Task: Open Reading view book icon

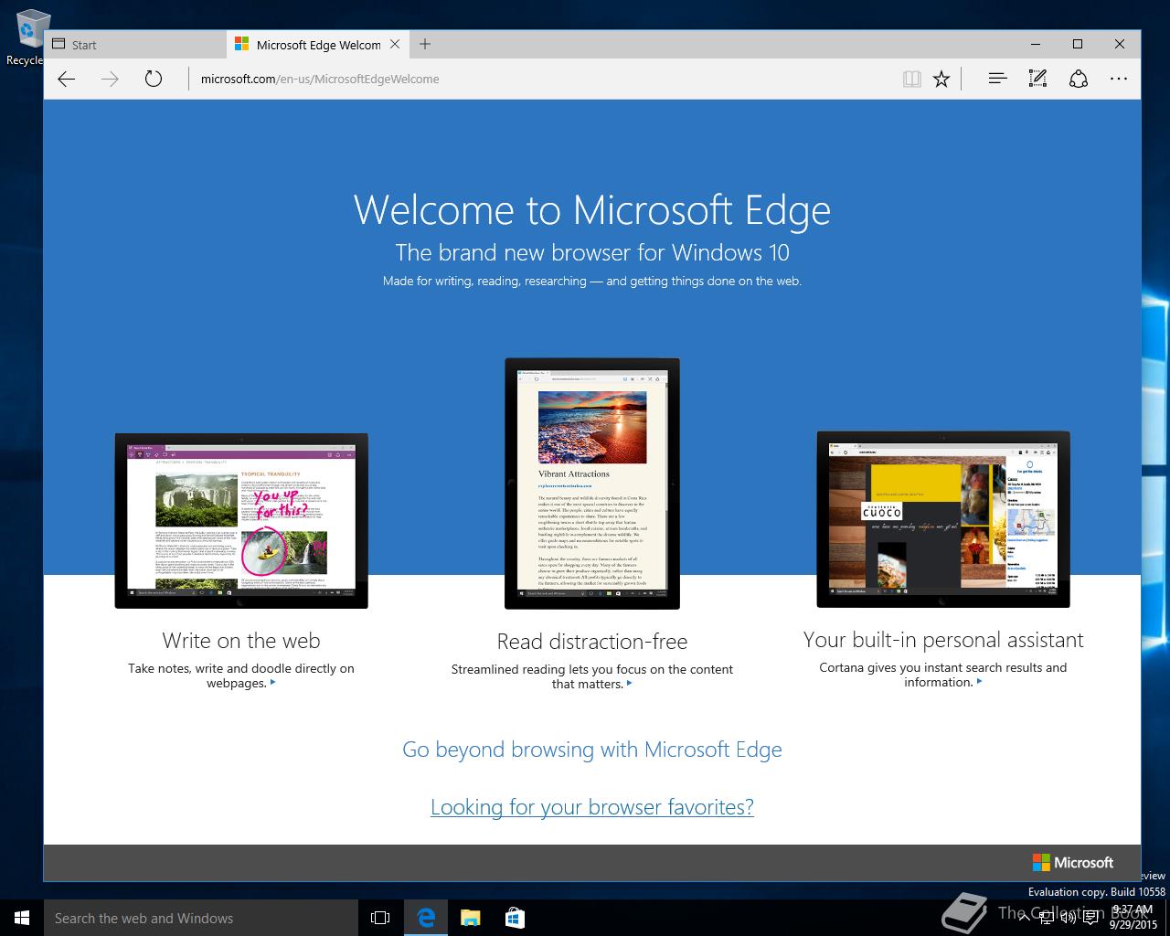Action: (x=911, y=80)
